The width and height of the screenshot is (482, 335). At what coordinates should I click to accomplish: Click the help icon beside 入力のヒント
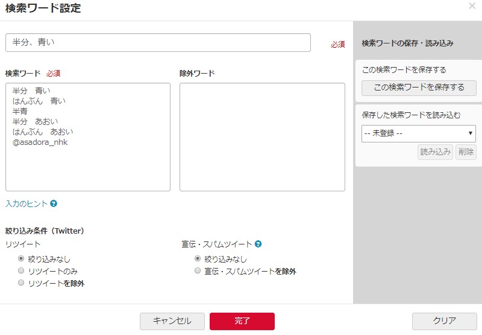[x=54, y=204]
